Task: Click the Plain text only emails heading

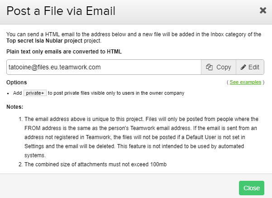Action: (64, 52)
